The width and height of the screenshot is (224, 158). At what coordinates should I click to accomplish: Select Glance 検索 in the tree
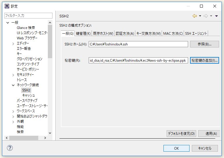[x=26, y=28]
